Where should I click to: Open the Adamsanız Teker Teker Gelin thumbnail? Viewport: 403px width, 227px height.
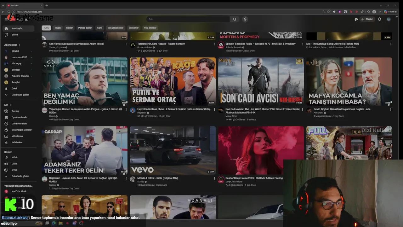85,150
